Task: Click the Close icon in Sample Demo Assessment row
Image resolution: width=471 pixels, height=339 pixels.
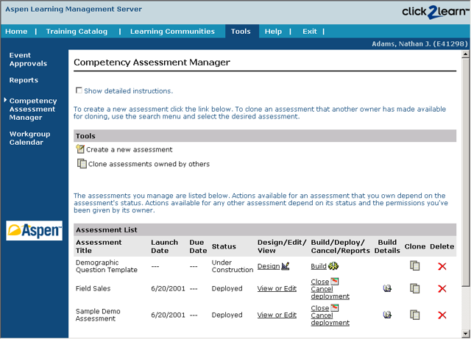Action: (335, 308)
